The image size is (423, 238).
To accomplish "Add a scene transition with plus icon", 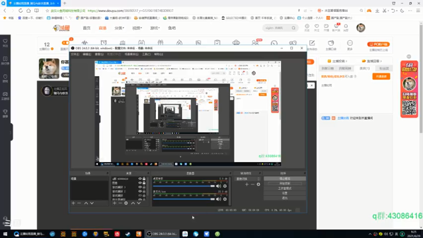I will tap(247, 184).
